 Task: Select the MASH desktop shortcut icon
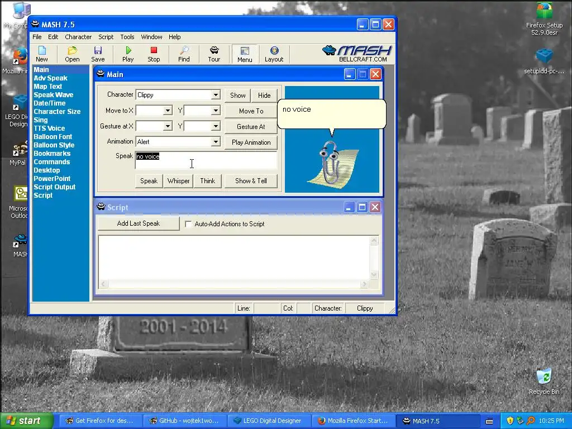tap(21, 246)
